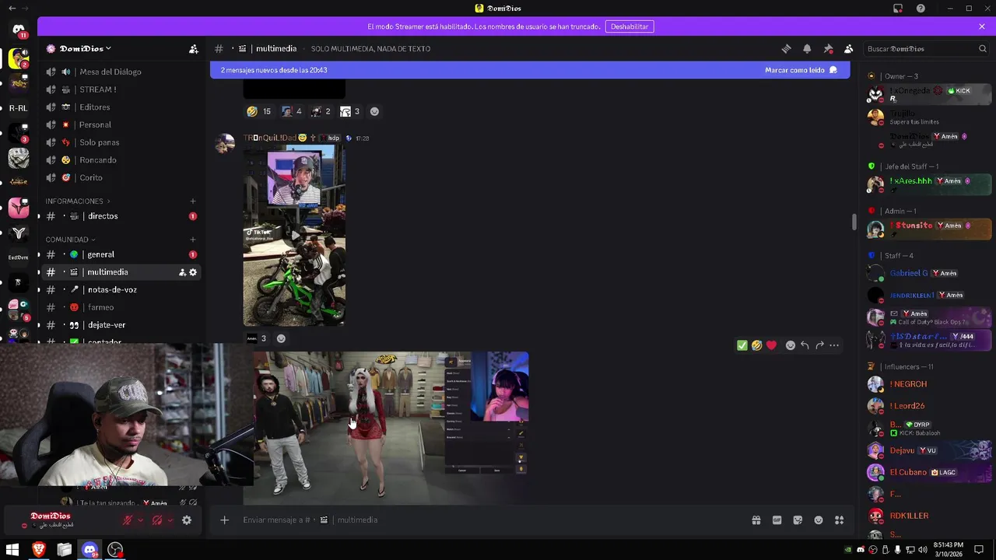Add channel to INFORMACIONES category

pyautogui.click(x=193, y=201)
